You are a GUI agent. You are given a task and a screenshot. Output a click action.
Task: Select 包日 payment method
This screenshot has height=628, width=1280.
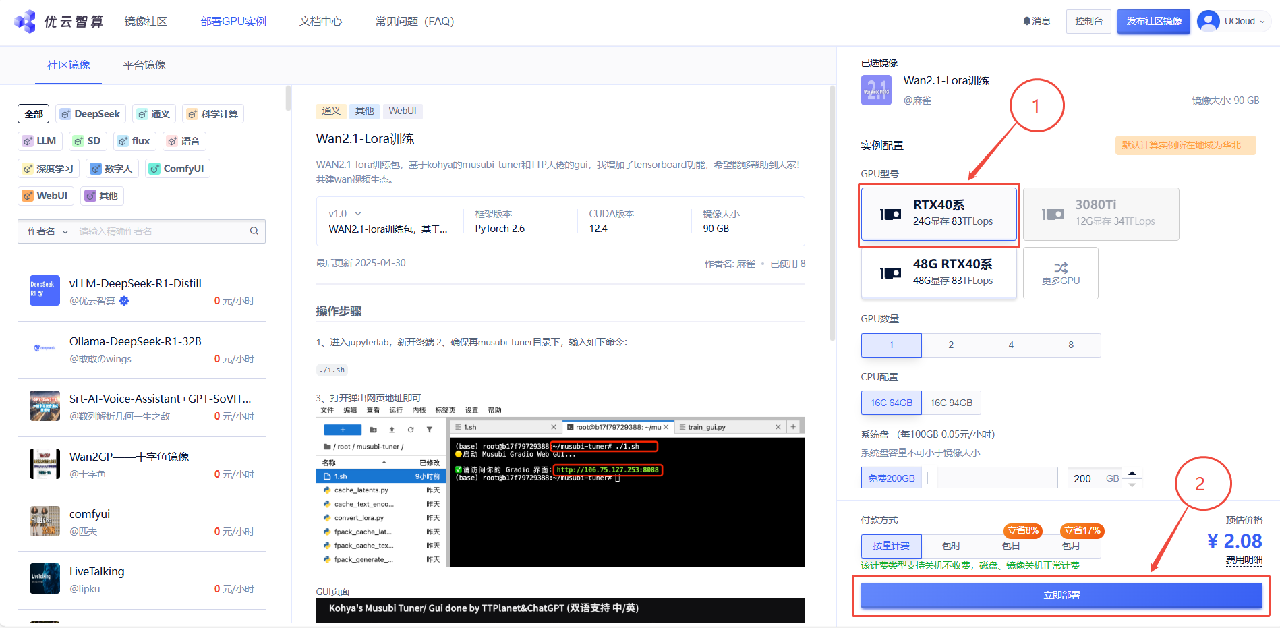[1011, 546]
